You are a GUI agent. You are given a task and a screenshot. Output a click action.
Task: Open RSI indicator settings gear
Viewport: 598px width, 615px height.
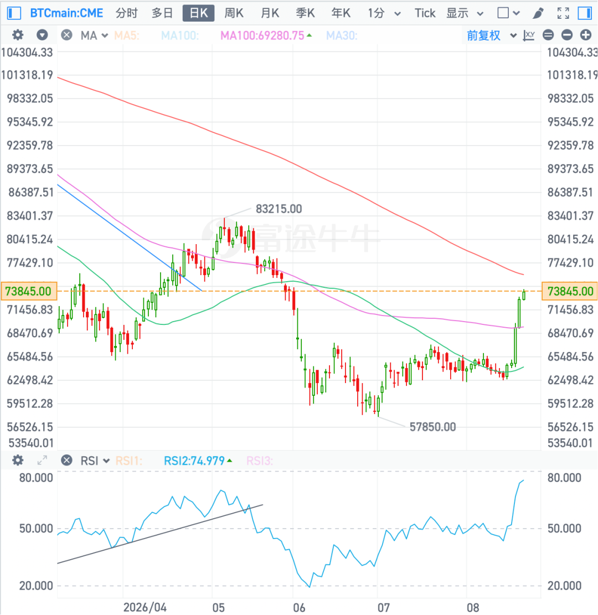(x=17, y=460)
